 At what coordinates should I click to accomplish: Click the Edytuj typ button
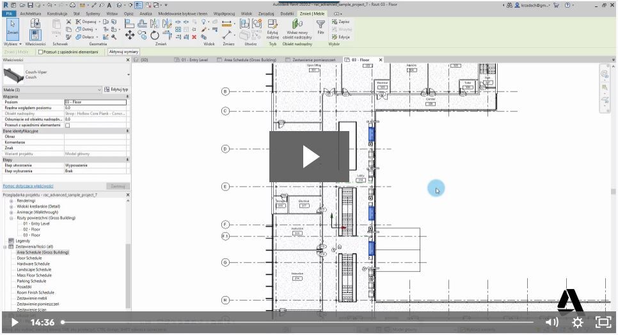point(116,90)
